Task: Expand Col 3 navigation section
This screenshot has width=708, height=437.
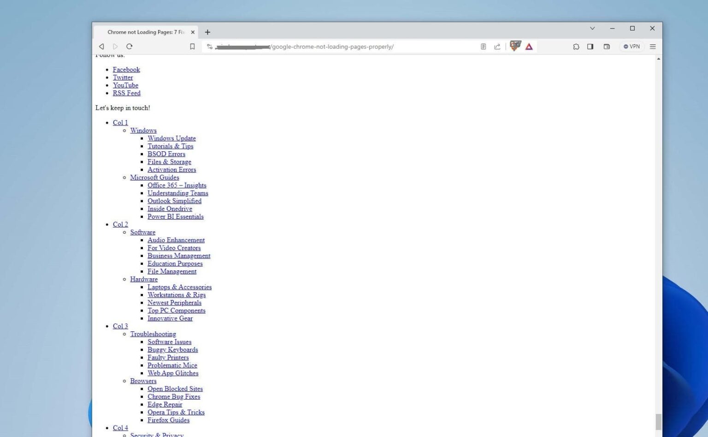Action: (x=120, y=326)
